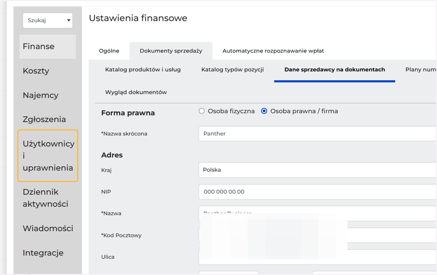
Task: Click the *Kod Pocztowy label
Action: tap(121, 235)
